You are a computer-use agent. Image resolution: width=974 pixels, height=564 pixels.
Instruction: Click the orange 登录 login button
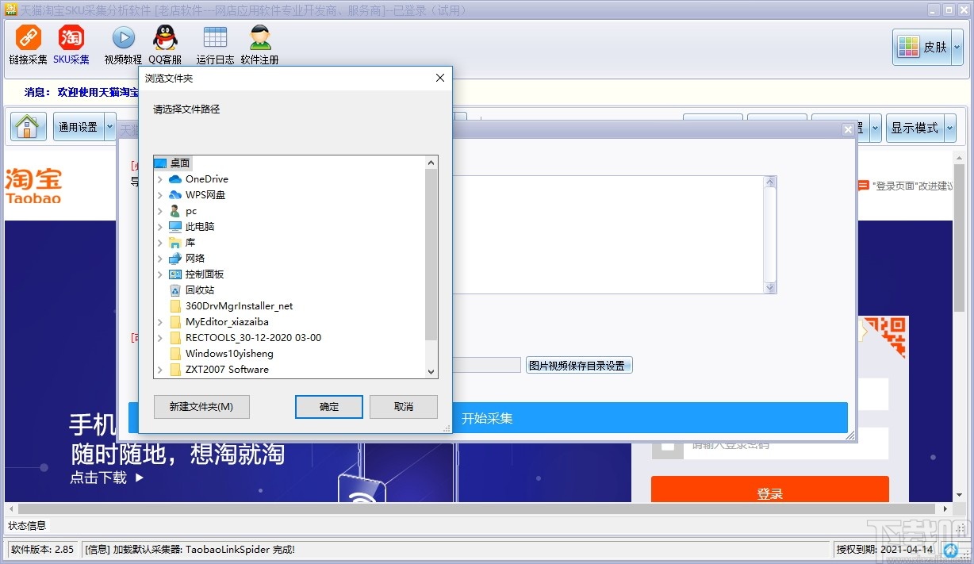[x=769, y=492]
